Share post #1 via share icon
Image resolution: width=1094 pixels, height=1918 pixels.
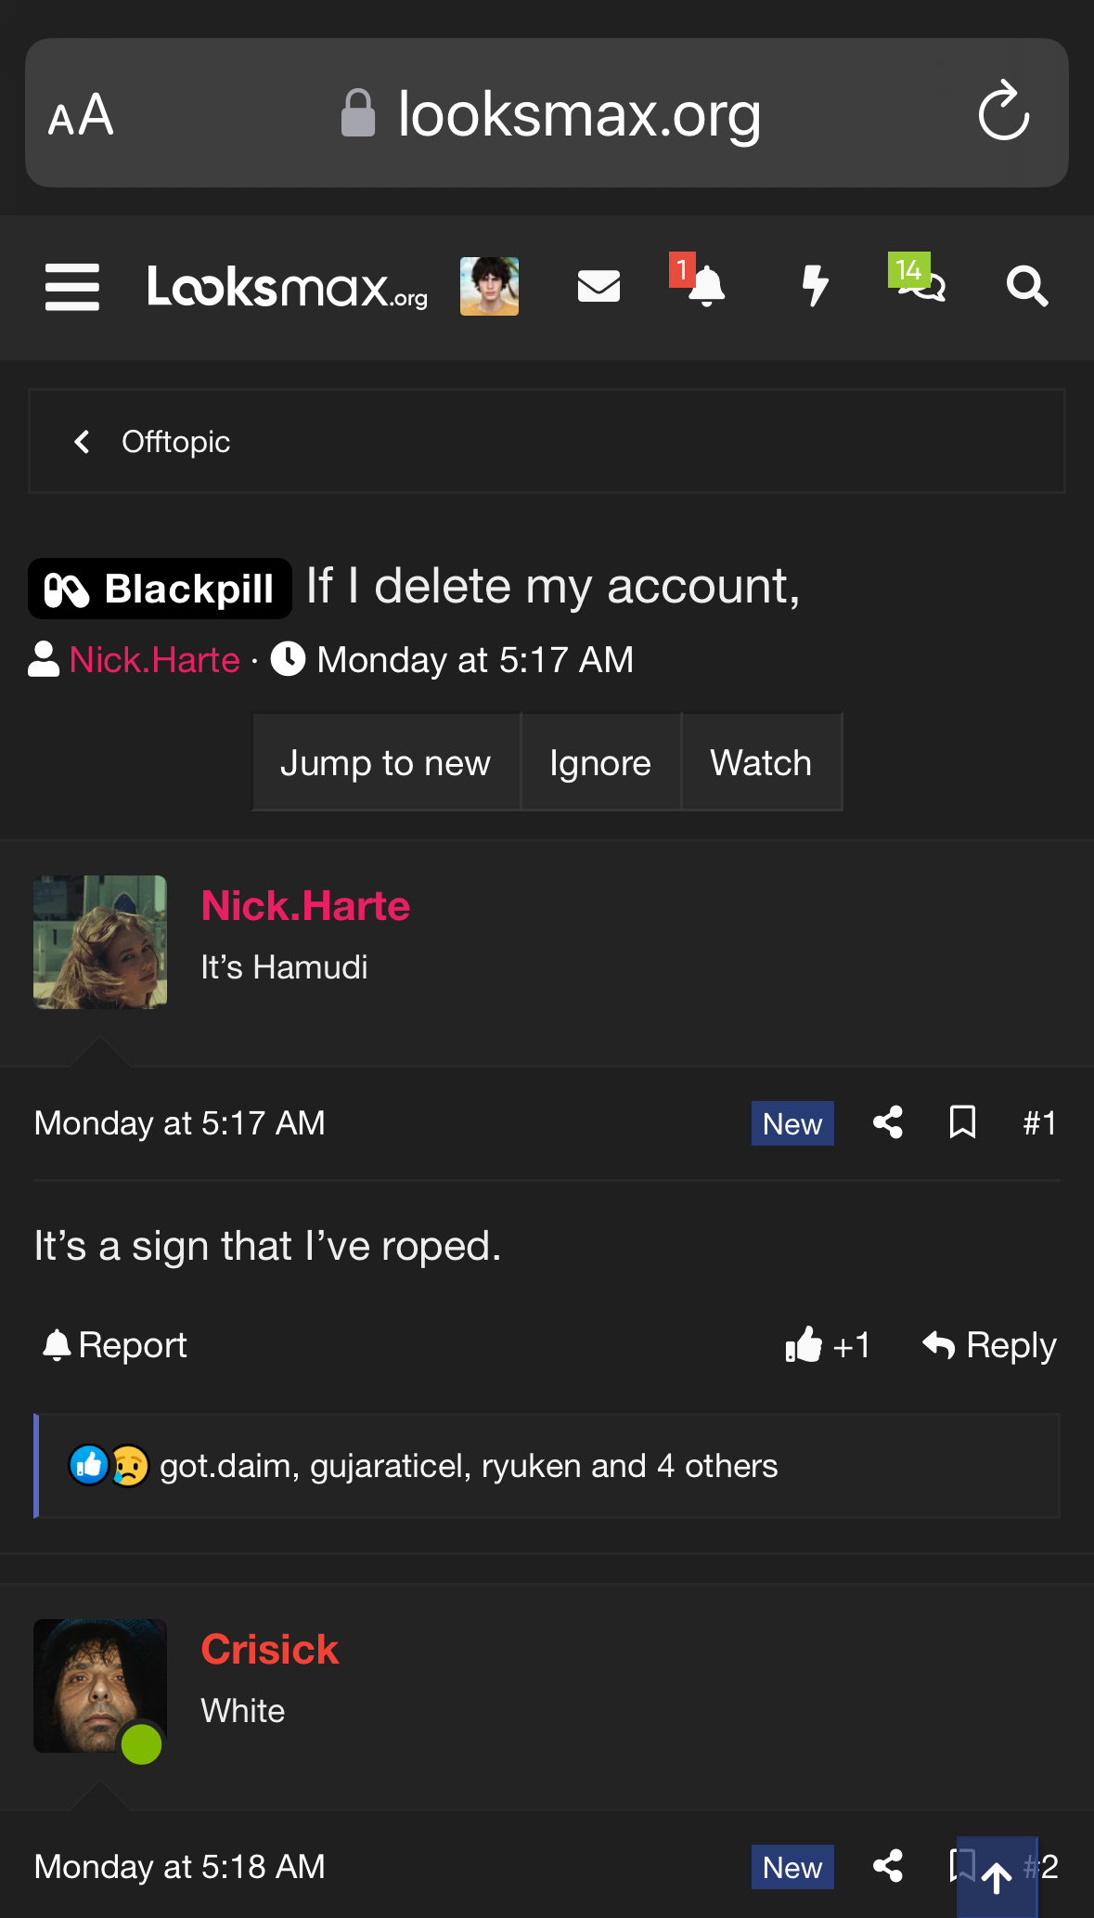[888, 1122]
